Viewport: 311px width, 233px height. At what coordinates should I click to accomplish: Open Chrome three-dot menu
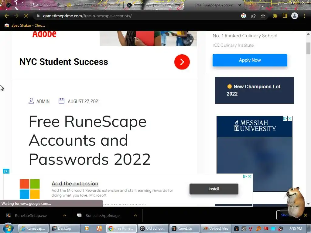click(x=304, y=16)
